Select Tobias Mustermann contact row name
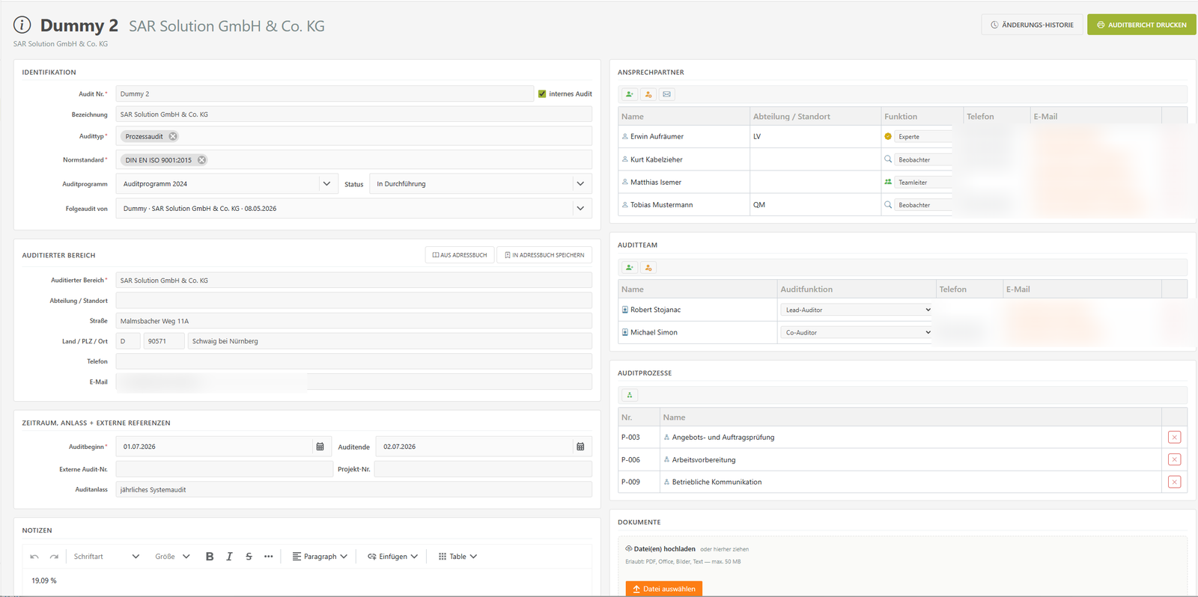This screenshot has height=597, width=1198. coord(661,205)
